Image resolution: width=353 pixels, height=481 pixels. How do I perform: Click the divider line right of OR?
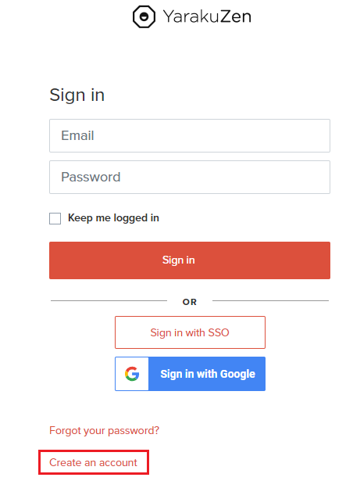coord(270,300)
